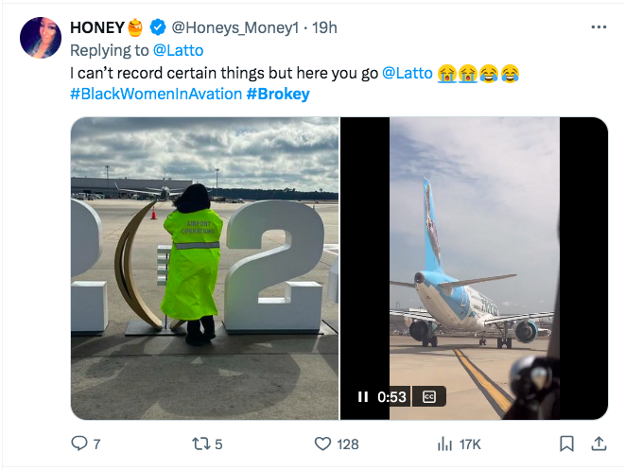Open the #BlackWomenInAvation hashtag
The image size is (625, 470).
point(155,94)
